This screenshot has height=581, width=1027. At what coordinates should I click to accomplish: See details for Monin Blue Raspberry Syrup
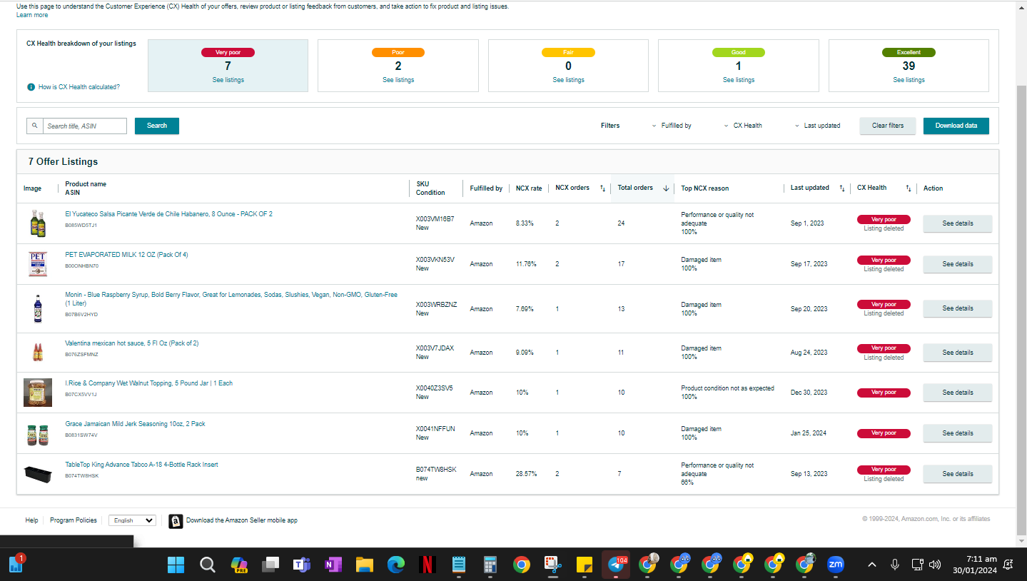958,308
